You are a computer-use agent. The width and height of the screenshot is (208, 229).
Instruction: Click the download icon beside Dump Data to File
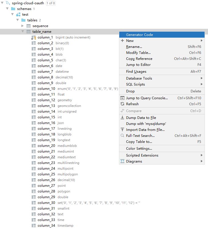[122, 117]
